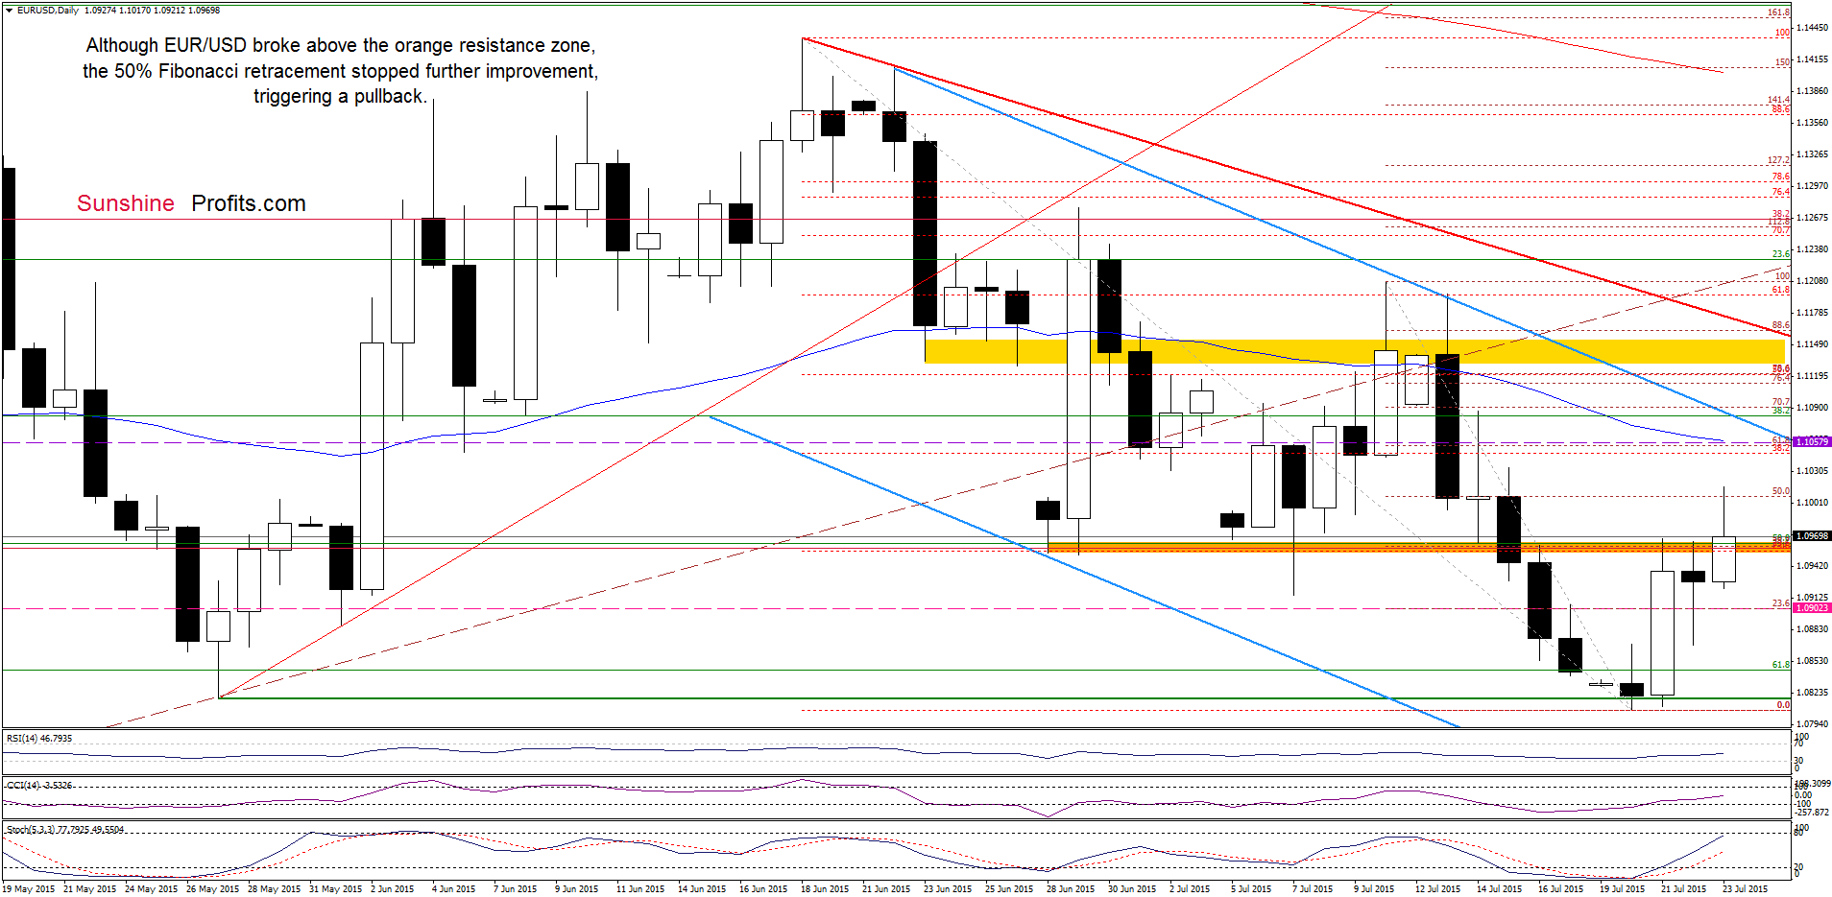Click the 30 Jun 2015 date label
Screen dimensions: 1832x897
click(1132, 889)
